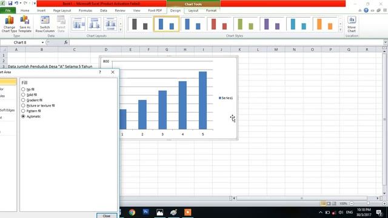Undo the last action

pyautogui.click(x=16, y=3)
